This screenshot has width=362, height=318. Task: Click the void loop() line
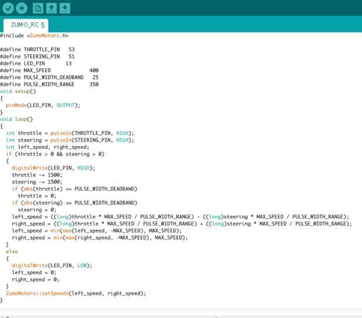pyautogui.click(x=16, y=119)
